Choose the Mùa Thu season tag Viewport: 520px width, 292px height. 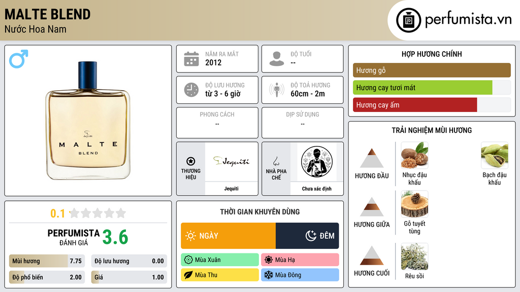220,275
